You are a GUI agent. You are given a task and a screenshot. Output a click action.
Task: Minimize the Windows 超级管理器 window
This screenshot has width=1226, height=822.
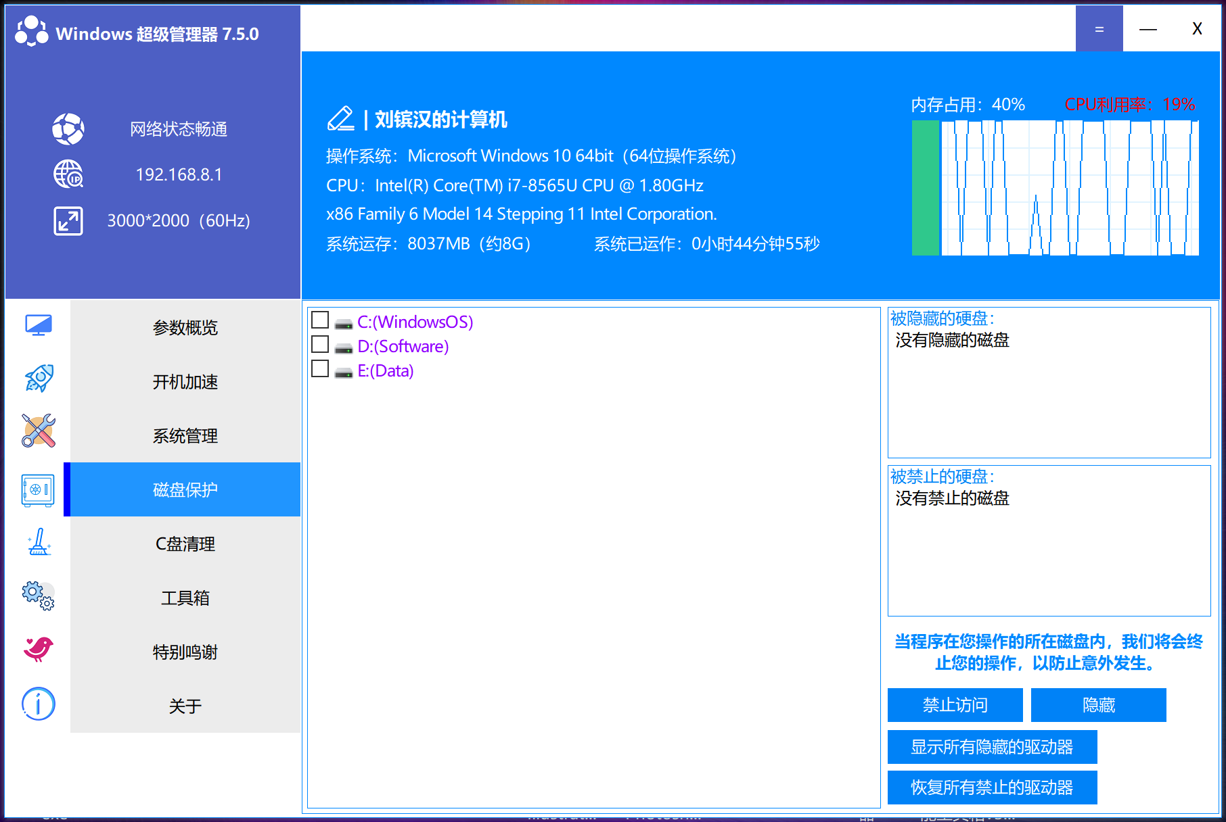[x=1148, y=28]
